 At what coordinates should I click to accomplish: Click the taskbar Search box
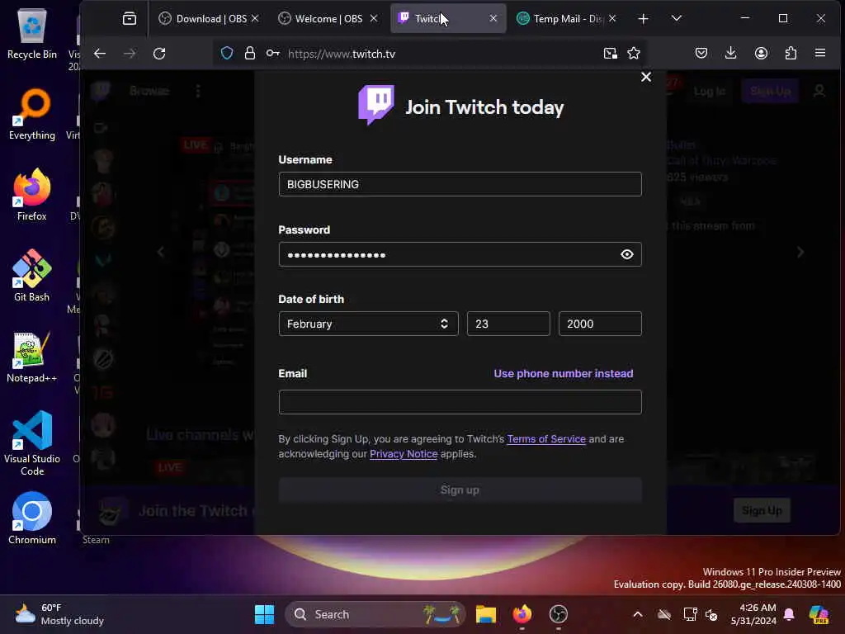click(375, 614)
